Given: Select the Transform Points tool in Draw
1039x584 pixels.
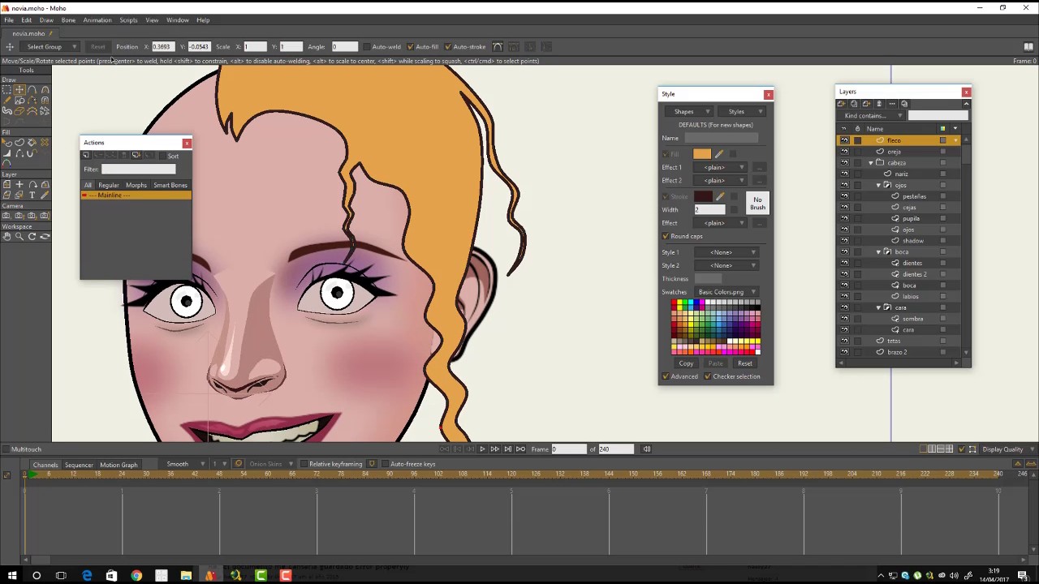Looking at the screenshot, I should pyautogui.click(x=19, y=89).
